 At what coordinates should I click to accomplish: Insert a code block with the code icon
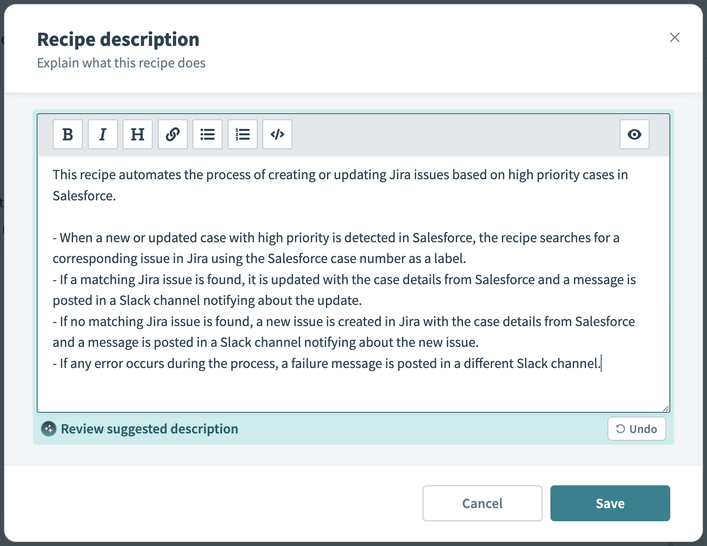point(277,135)
